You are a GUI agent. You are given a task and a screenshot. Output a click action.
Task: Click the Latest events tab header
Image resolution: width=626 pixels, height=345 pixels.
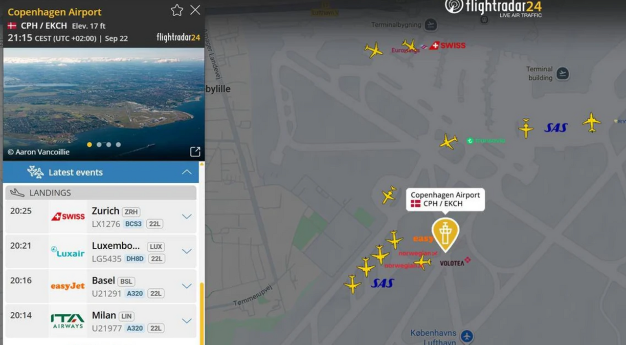101,172
